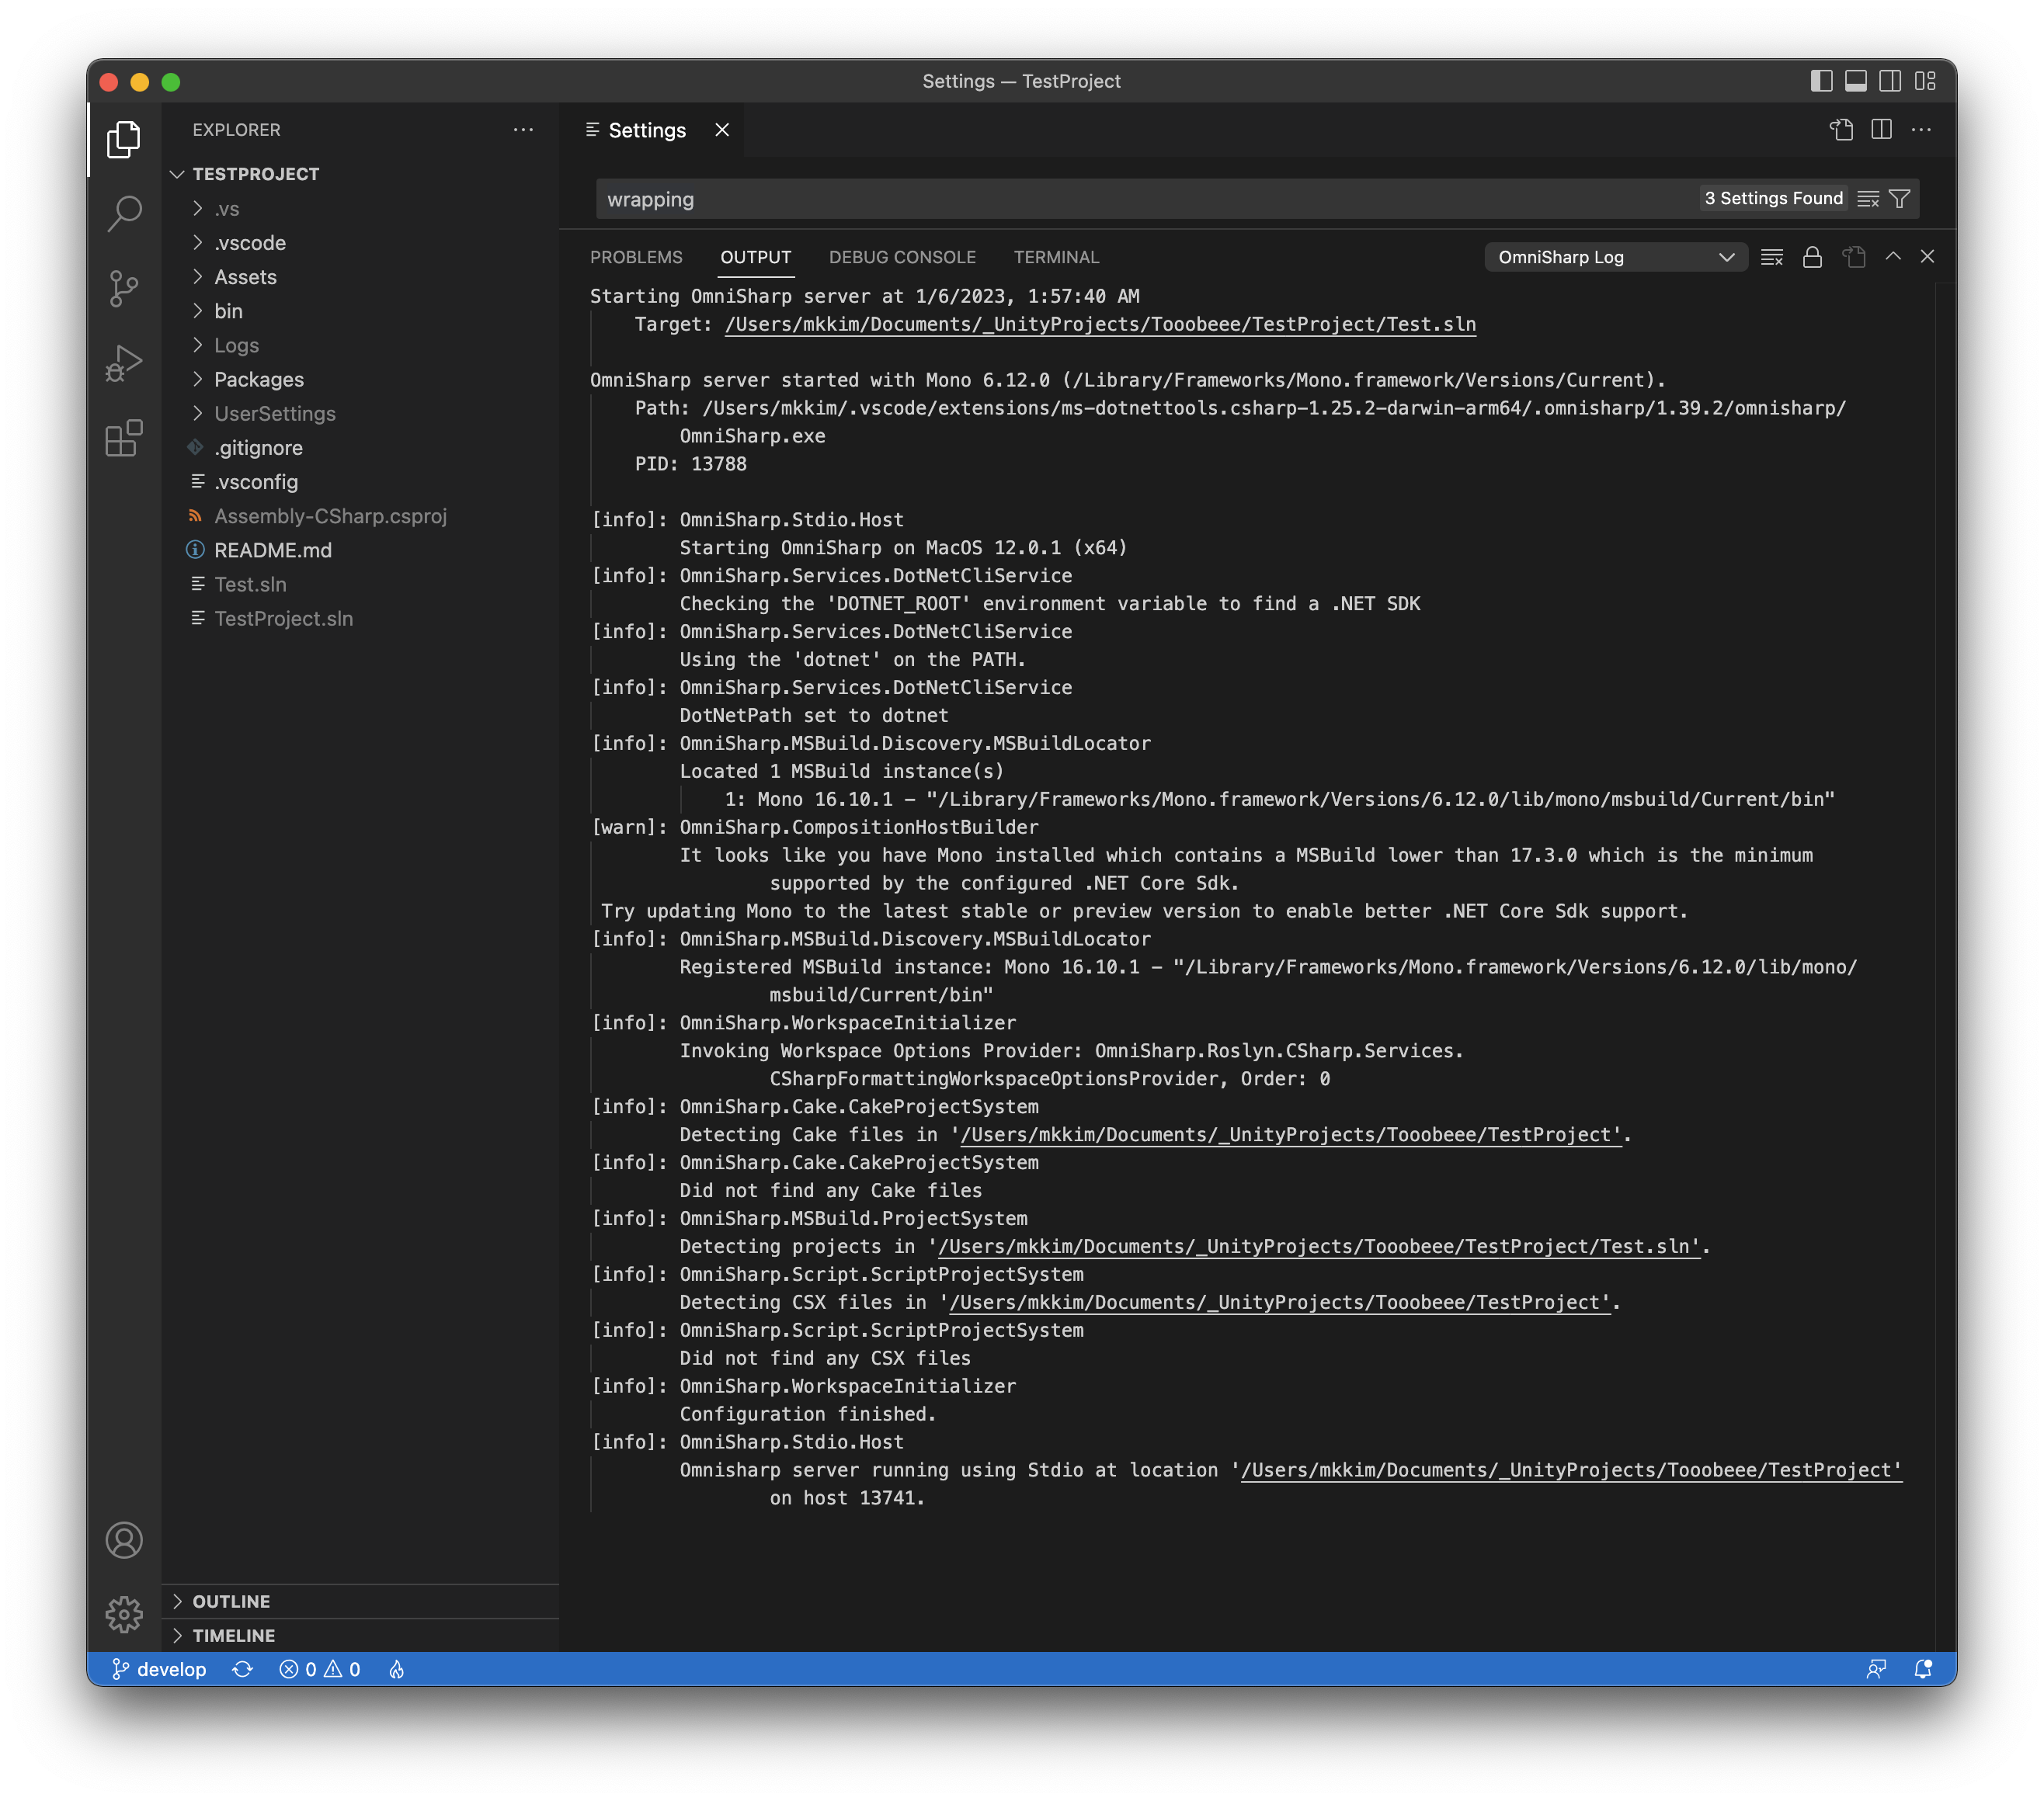Open the OmniSharp Log channel dropdown
The height and width of the screenshot is (1801, 2044).
tap(1615, 258)
